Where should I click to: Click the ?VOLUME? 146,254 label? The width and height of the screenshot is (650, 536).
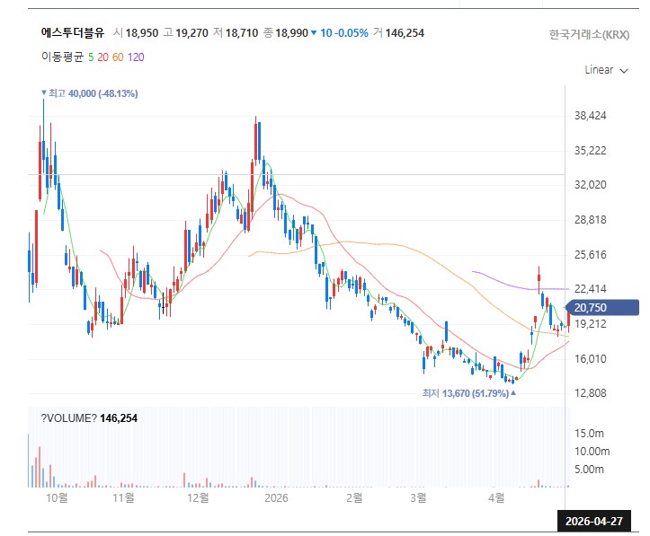click(89, 418)
